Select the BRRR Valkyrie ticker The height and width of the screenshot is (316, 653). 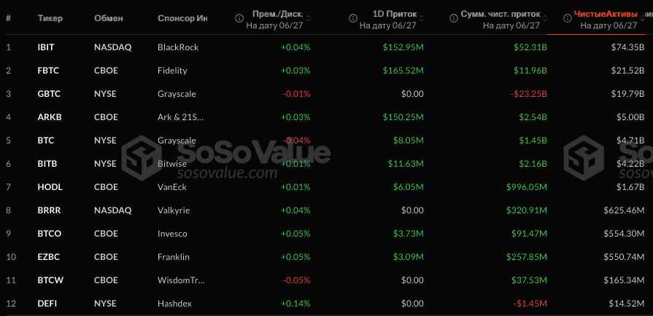point(49,210)
